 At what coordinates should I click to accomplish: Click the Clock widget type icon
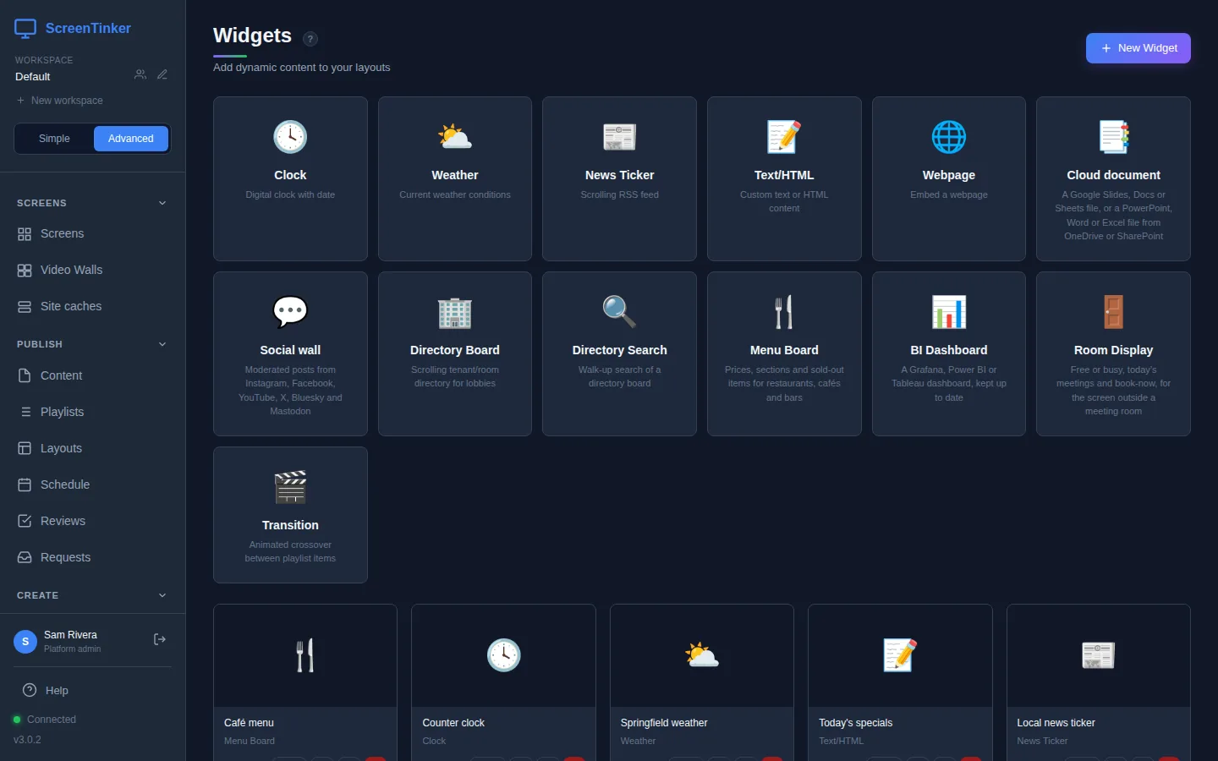click(x=290, y=137)
